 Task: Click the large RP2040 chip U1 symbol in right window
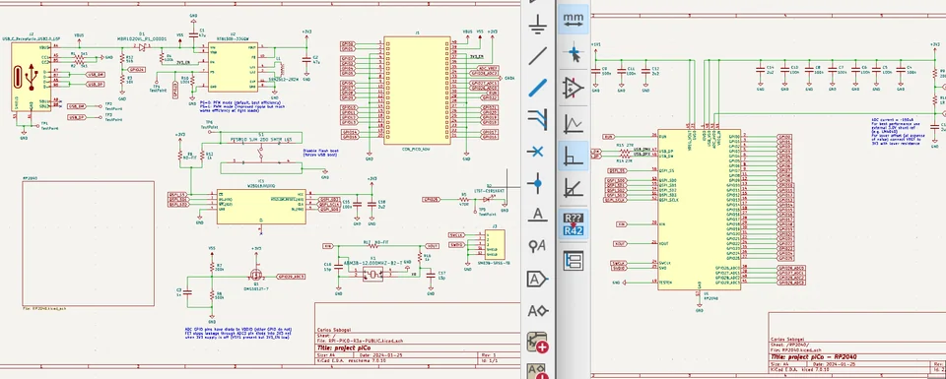(x=699, y=210)
